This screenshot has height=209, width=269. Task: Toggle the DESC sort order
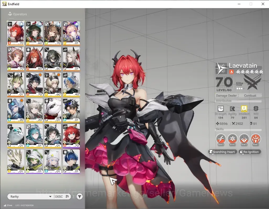(62, 196)
